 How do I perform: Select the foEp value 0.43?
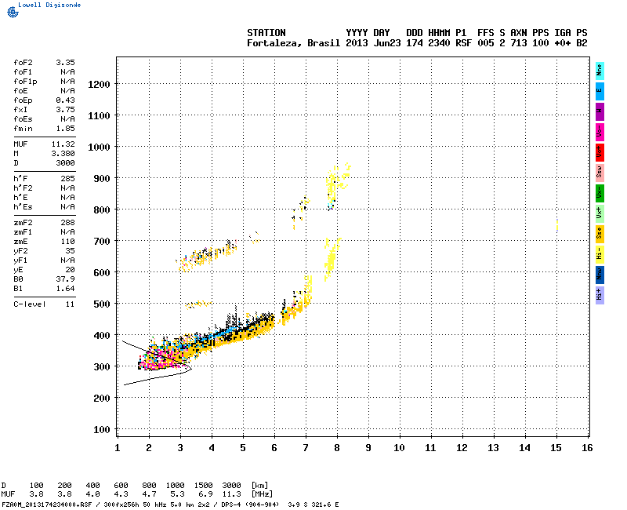(x=65, y=100)
